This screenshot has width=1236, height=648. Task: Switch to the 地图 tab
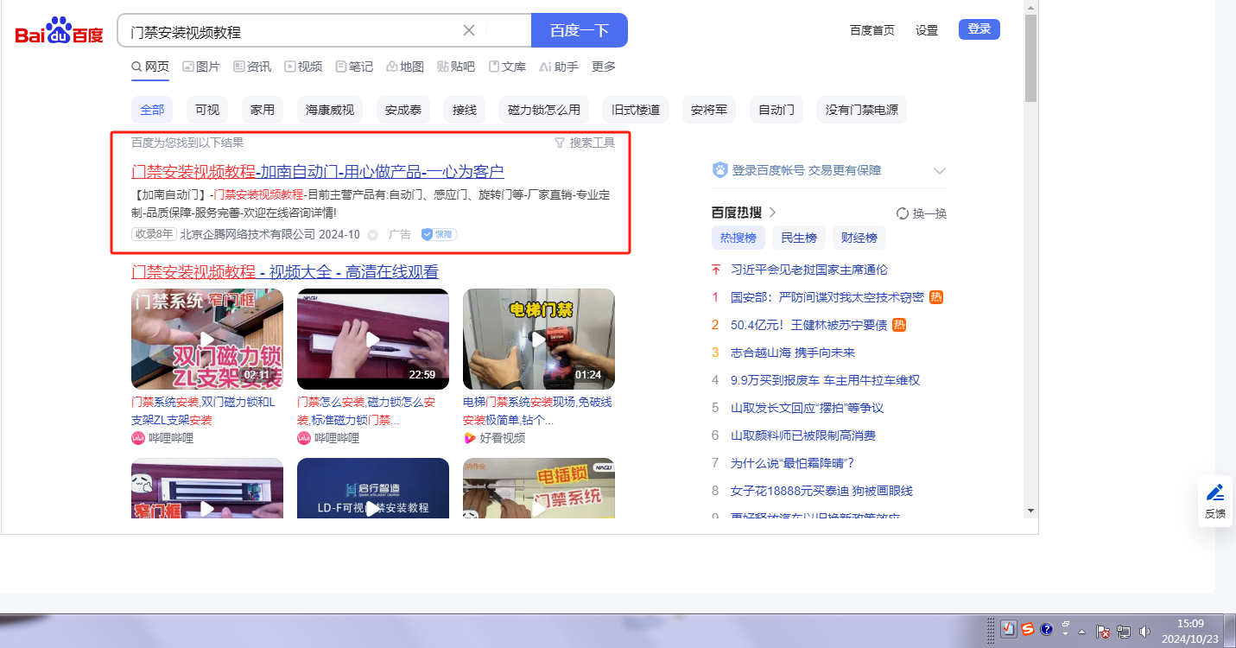pos(405,67)
